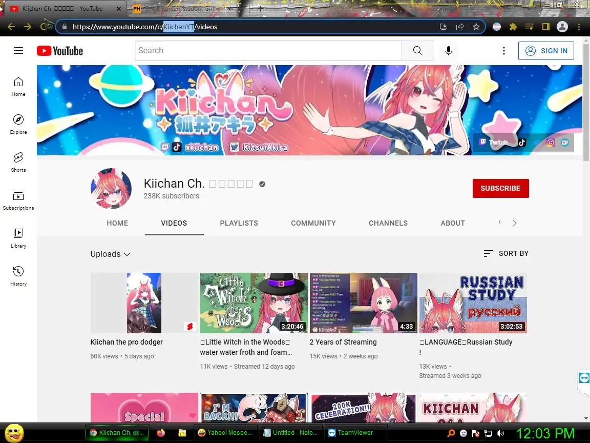Toggle the browser side panel icon
Screen dimensions: 590x443
pyautogui.click(x=545, y=27)
